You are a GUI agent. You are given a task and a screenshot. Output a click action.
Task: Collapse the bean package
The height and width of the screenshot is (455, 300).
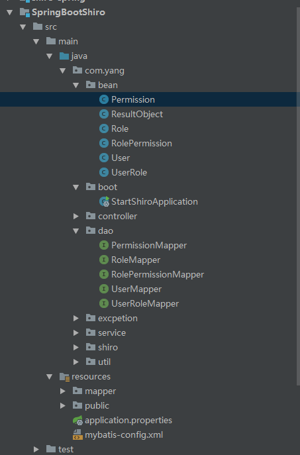(76, 85)
